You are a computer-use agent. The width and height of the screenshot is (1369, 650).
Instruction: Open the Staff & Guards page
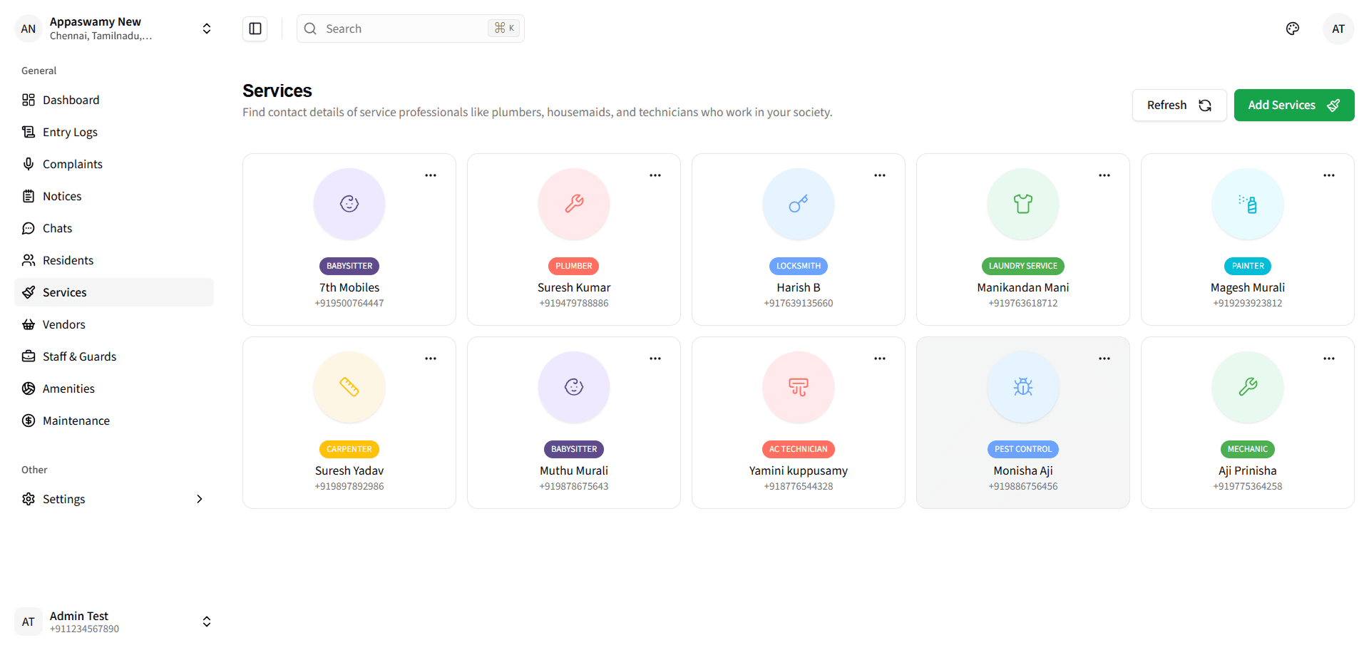79,356
